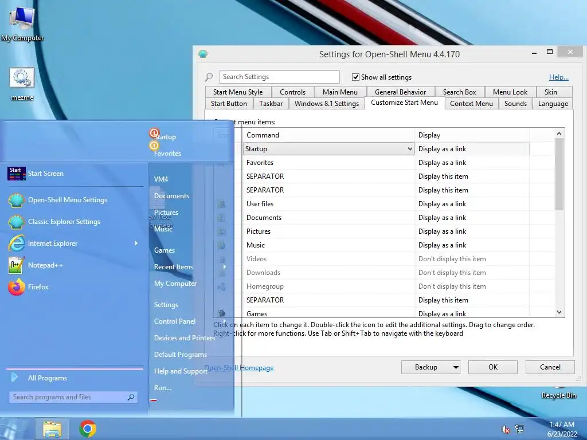Open the Startup command dropdown
This screenshot has height=440, width=587.
(x=410, y=149)
